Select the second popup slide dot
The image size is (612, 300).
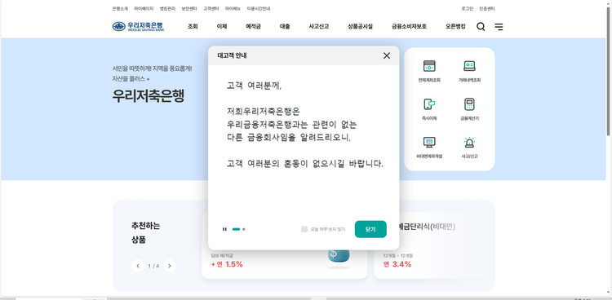[244, 229]
